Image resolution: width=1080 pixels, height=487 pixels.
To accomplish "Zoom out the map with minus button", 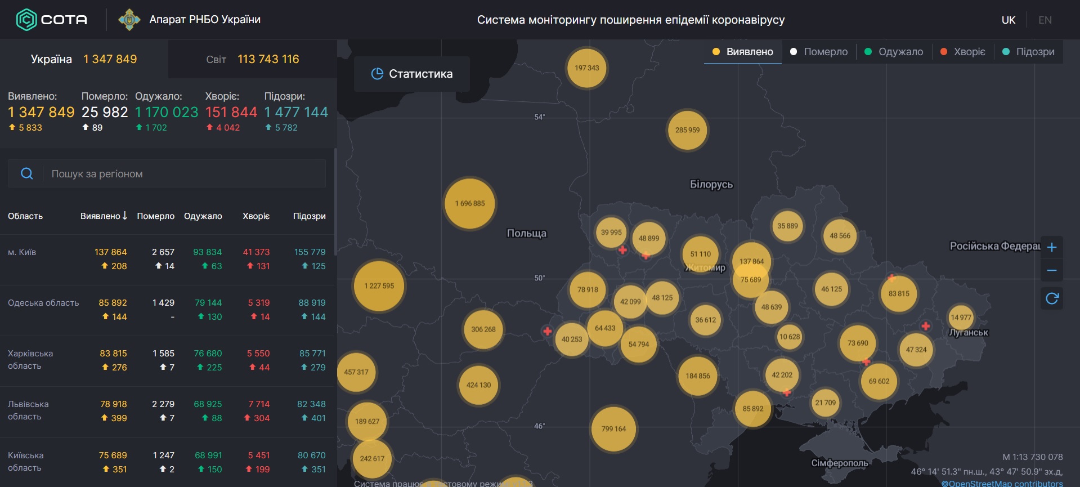I will point(1051,271).
